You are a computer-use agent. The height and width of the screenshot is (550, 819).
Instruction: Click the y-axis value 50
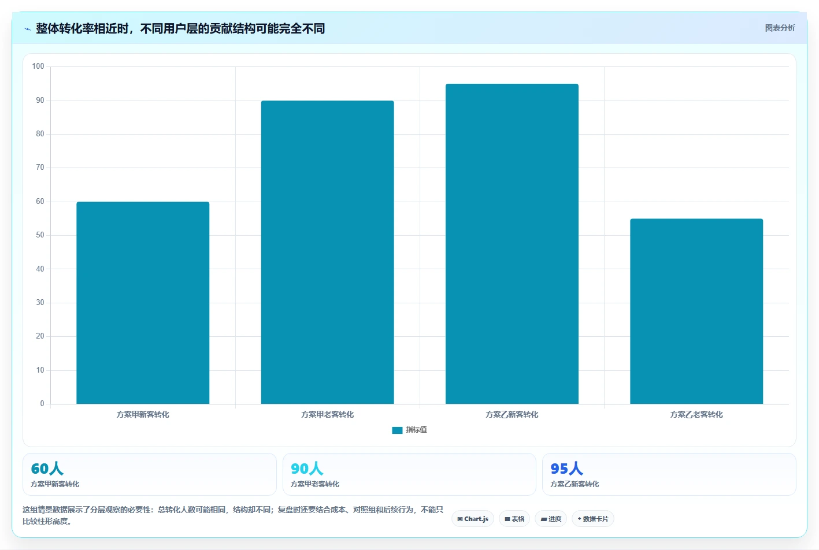[x=40, y=235]
